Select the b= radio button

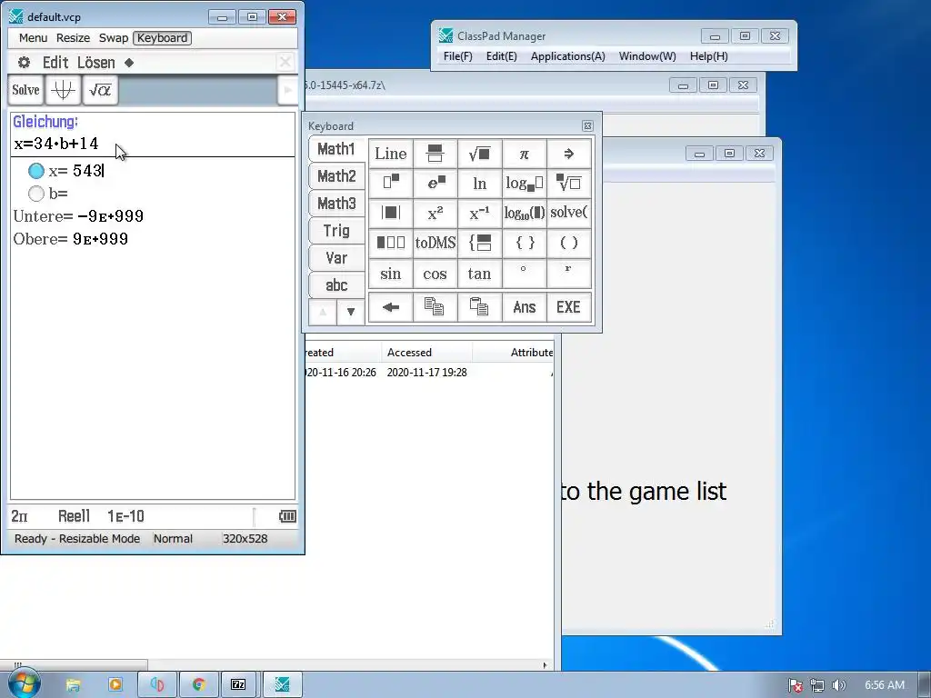pyautogui.click(x=36, y=194)
